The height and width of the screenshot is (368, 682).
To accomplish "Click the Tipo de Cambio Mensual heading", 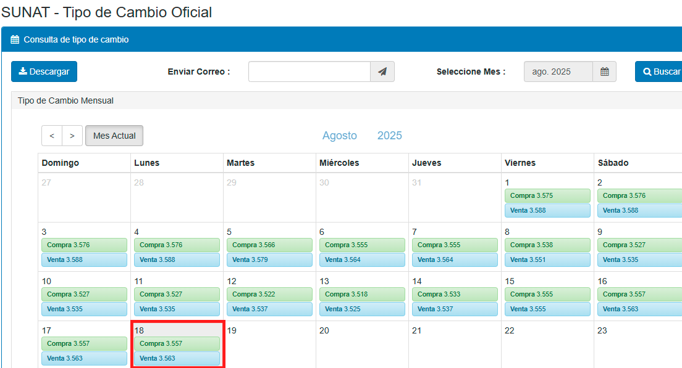I will point(65,100).
